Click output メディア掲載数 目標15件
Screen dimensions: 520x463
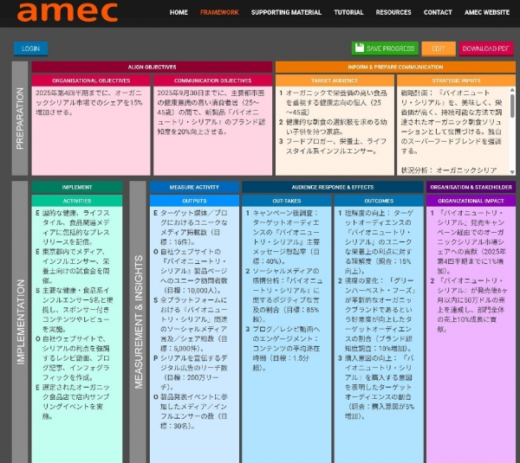[191, 228]
